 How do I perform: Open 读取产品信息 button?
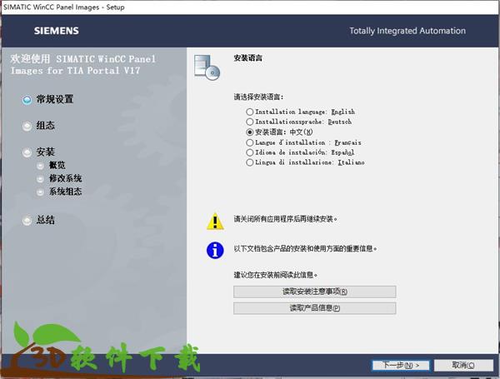[315, 308]
